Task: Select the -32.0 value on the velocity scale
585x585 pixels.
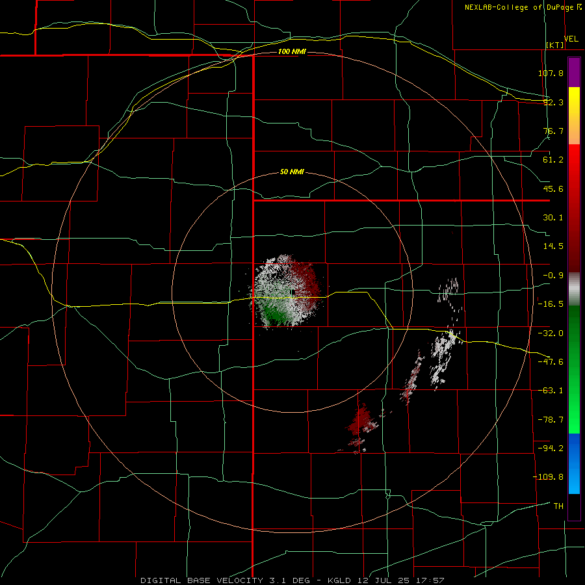Action: click(551, 333)
